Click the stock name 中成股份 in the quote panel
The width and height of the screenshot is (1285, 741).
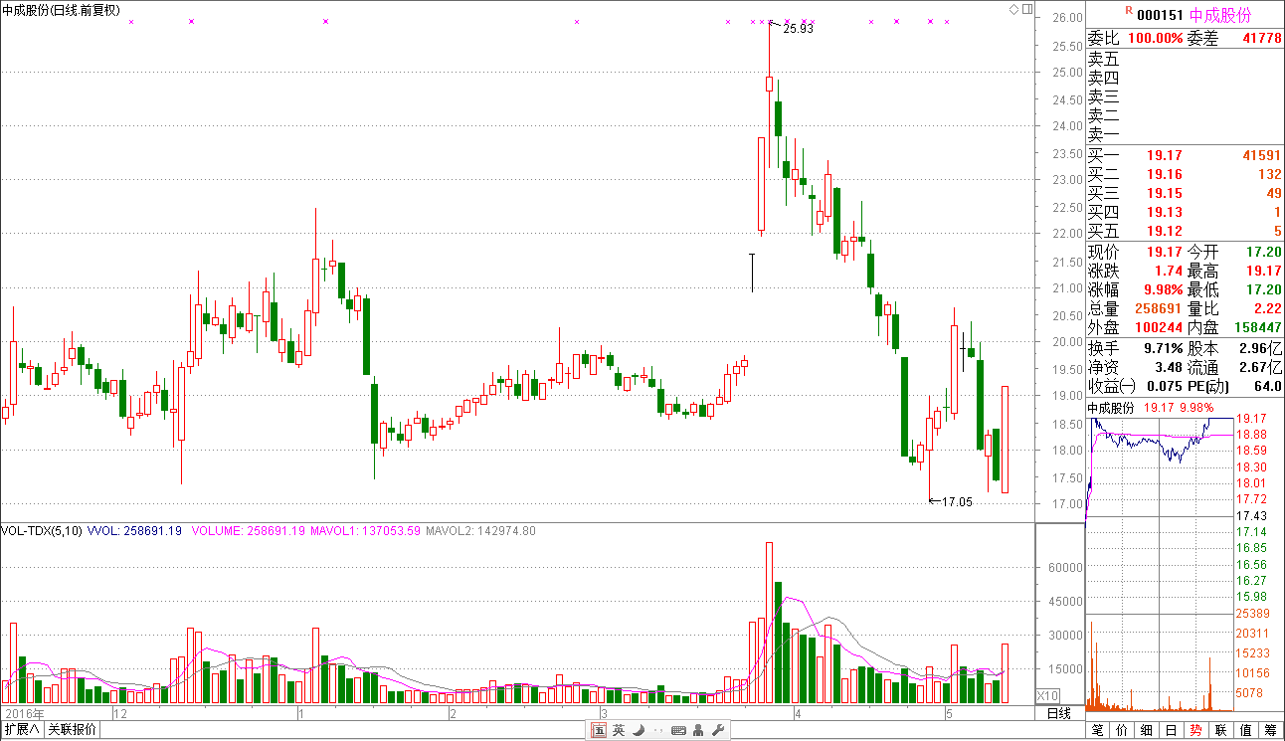click(x=1220, y=15)
